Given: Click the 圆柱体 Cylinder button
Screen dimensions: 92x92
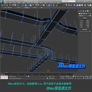Looking at the screenshot, I should 82,24.
